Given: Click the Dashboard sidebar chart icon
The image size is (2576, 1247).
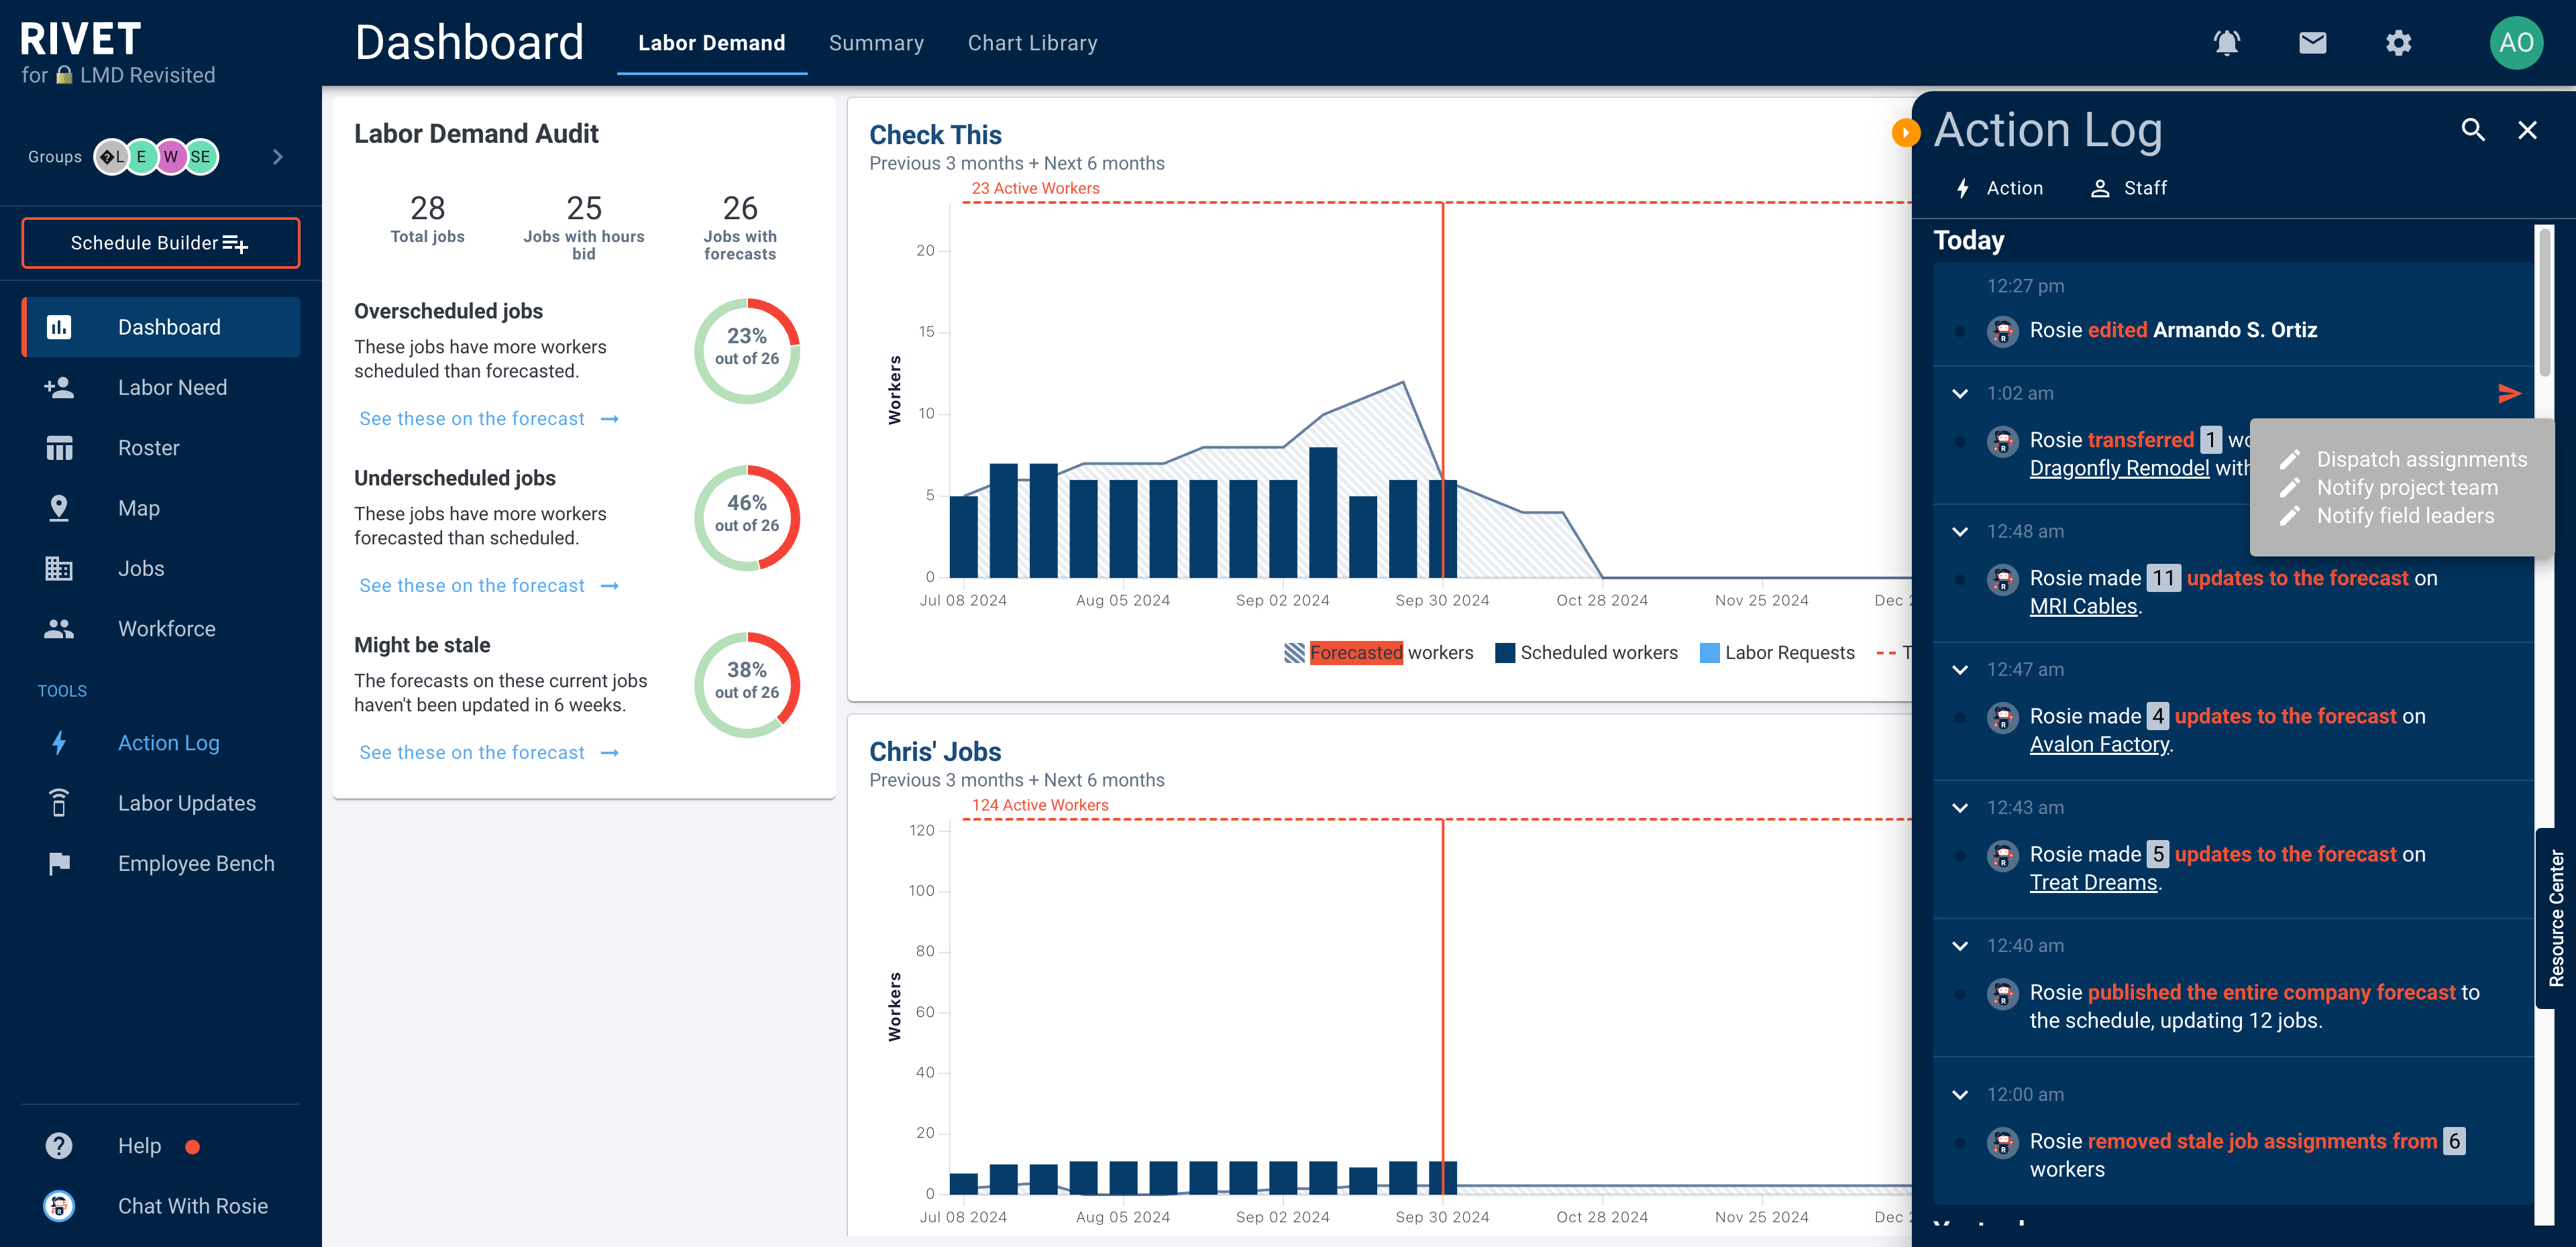Looking at the screenshot, I should click(x=59, y=326).
